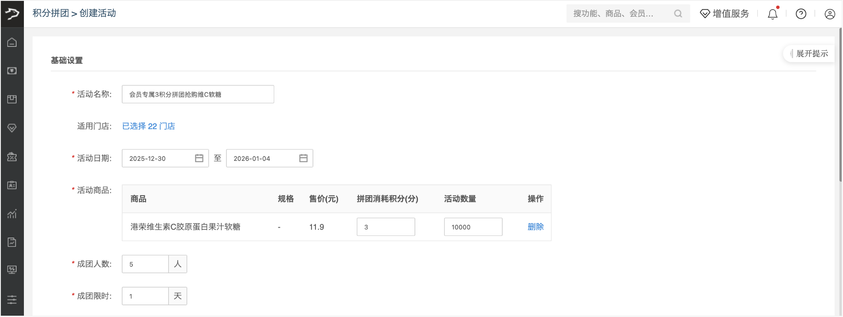Image resolution: width=843 pixels, height=317 pixels.
Task: Open the help question mark icon
Action: (x=801, y=14)
